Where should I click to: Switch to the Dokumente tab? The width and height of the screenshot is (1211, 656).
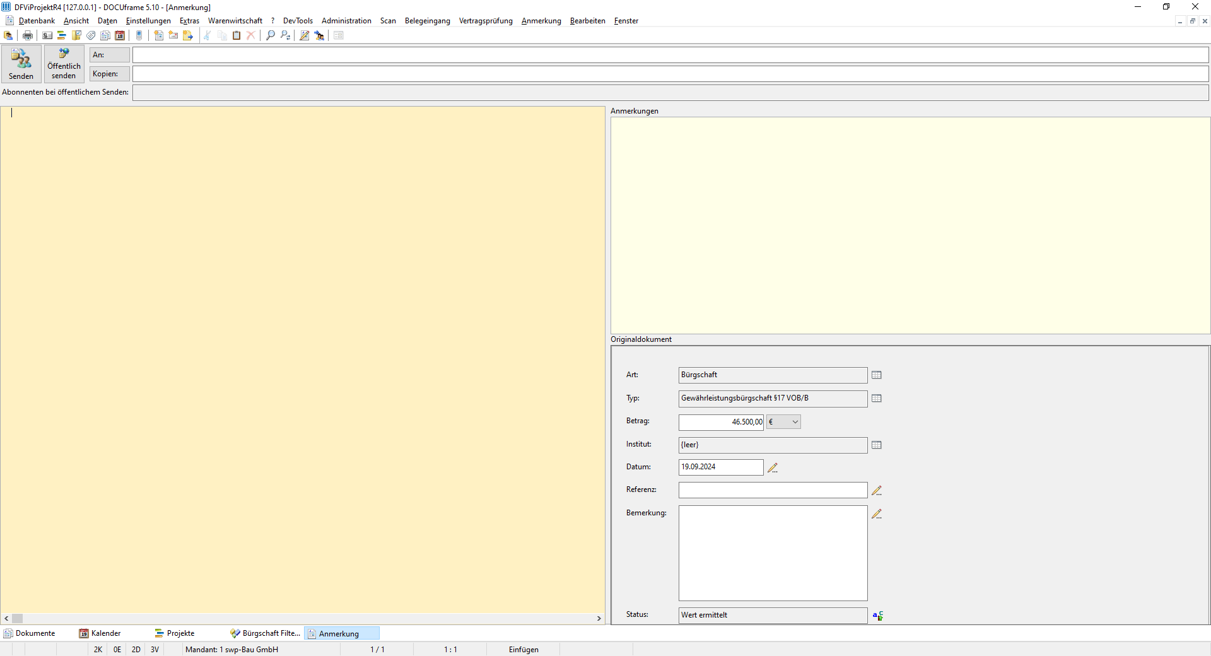click(30, 633)
